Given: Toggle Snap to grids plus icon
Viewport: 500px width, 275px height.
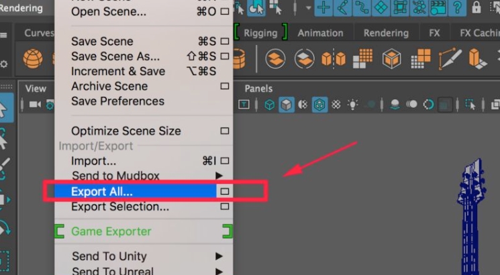Looking at the screenshot, I should coord(323,7).
